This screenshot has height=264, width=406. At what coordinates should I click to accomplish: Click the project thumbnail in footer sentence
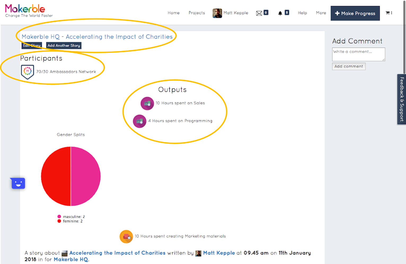click(65, 253)
